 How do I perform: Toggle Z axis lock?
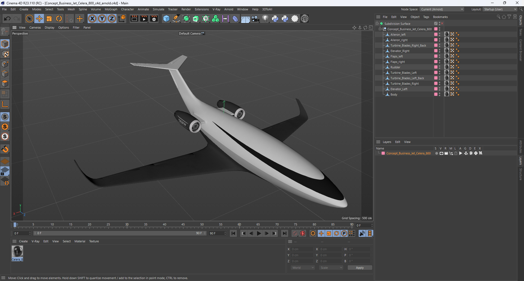(112, 19)
